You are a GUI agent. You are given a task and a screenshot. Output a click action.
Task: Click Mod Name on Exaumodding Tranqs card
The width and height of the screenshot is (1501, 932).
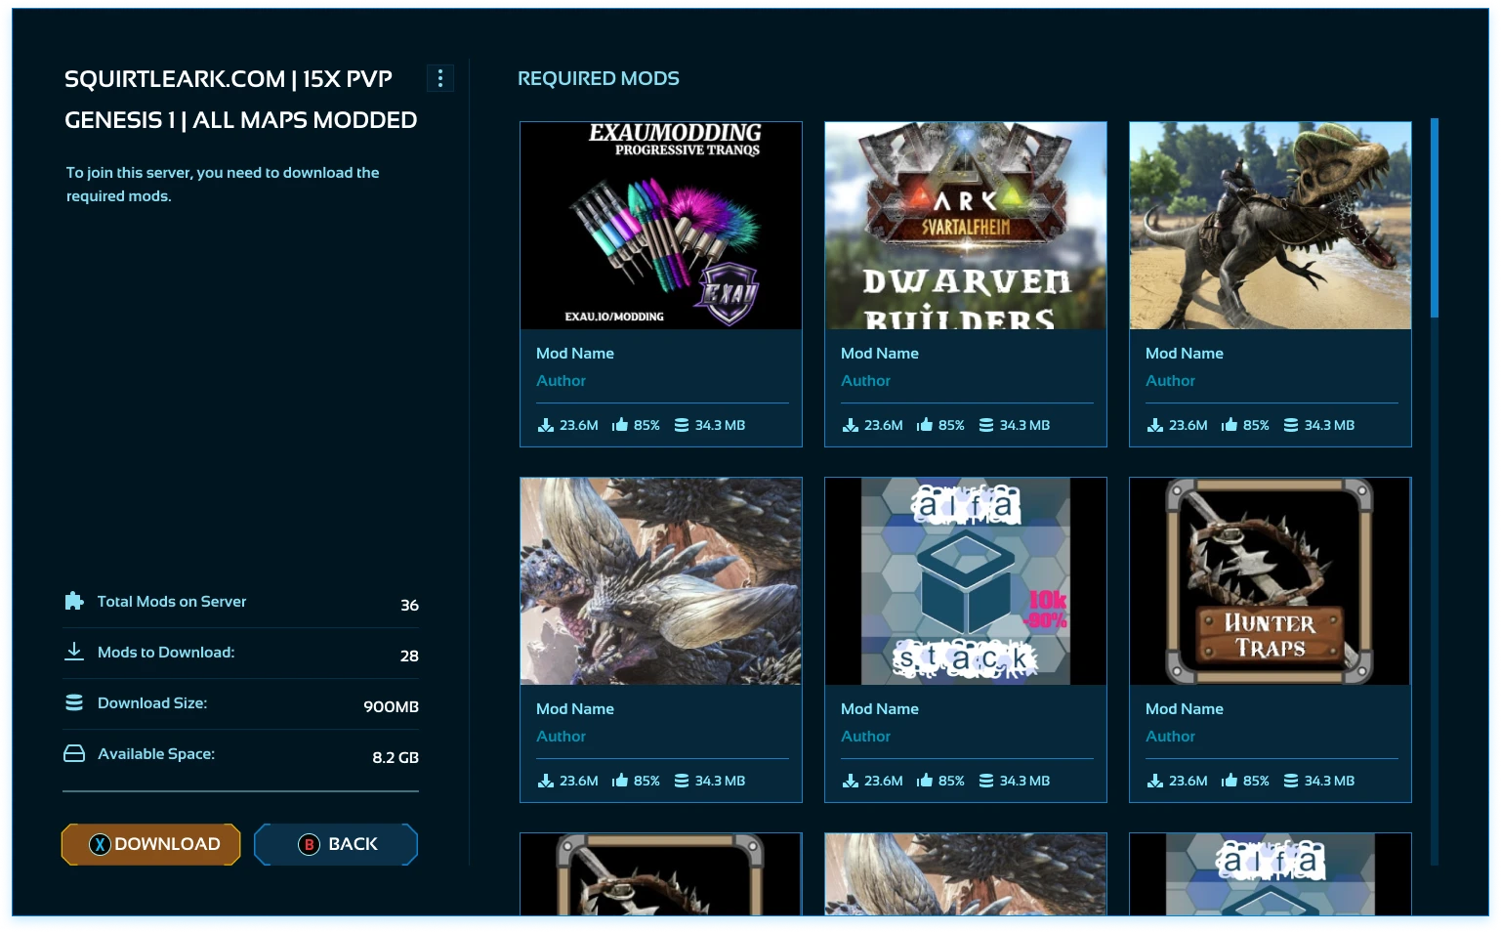point(575,354)
